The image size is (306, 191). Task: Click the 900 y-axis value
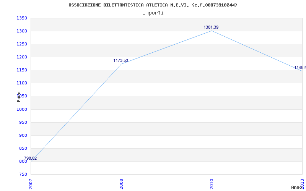[x=23, y=136]
